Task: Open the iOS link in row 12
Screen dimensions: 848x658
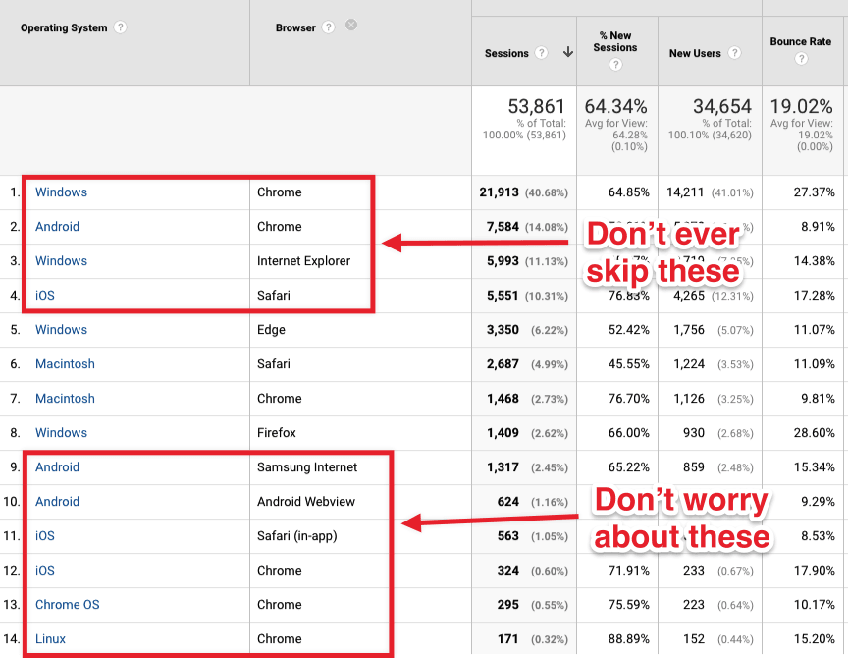Action: [x=45, y=571]
